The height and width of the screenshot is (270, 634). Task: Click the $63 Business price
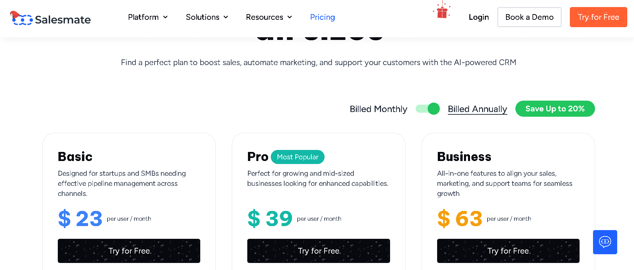coord(460,218)
